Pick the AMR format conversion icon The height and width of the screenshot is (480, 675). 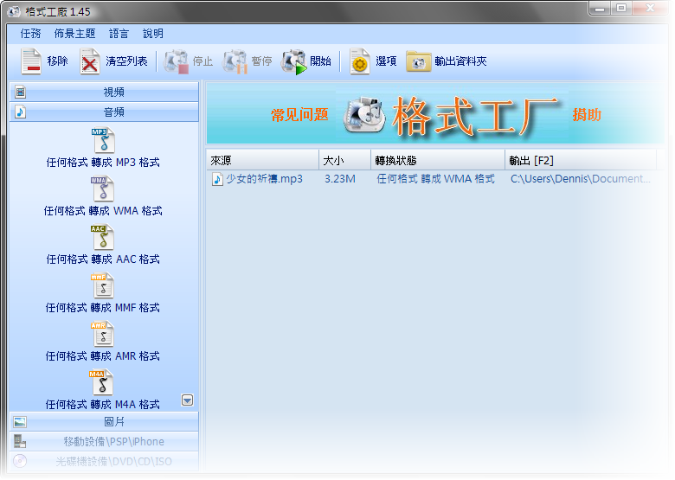(x=103, y=334)
